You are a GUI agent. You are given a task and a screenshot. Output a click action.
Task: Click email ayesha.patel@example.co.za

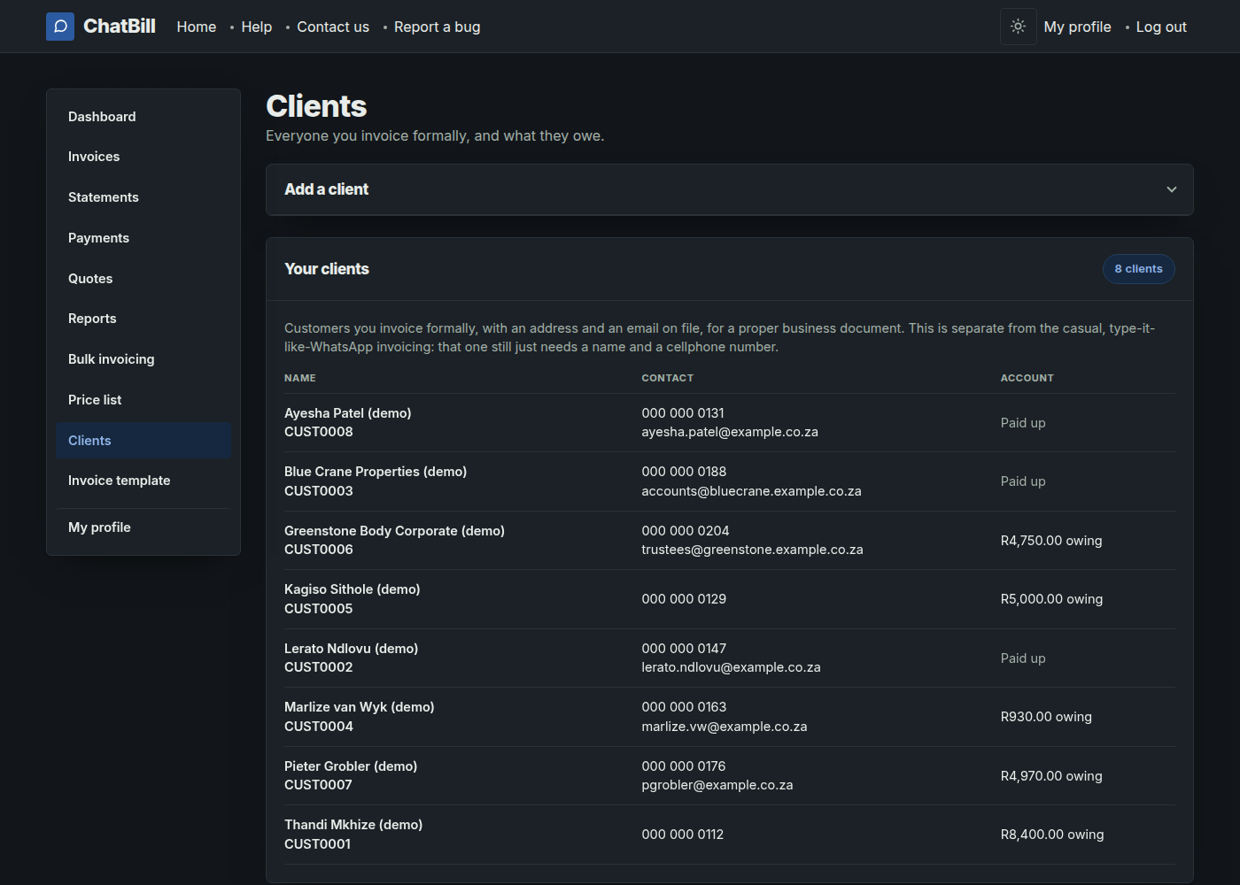(x=730, y=432)
